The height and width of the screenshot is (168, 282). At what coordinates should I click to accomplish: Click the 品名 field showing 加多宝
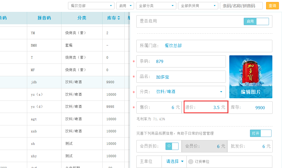(x=181, y=77)
